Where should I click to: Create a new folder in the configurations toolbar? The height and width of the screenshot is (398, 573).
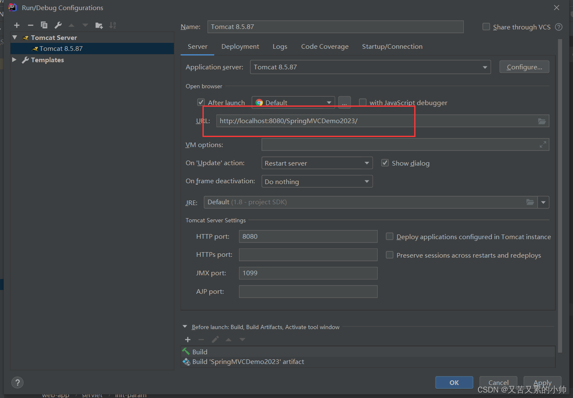click(x=99, y=26)
